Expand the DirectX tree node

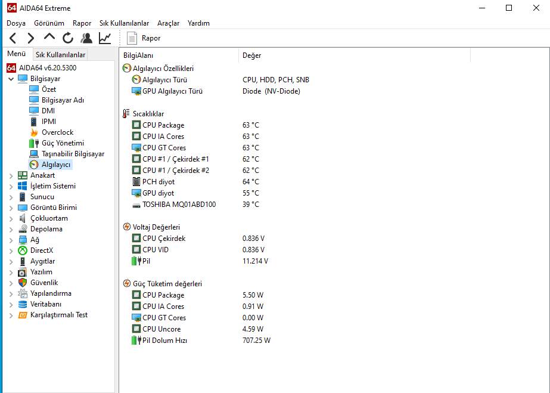coord(11,251)
